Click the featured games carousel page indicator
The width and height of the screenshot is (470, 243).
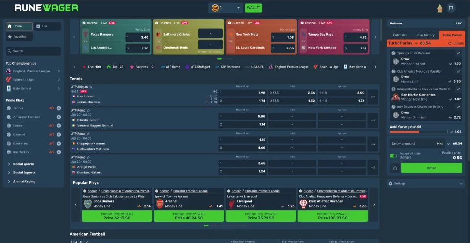pyautogui.click(x=225, y=59)
